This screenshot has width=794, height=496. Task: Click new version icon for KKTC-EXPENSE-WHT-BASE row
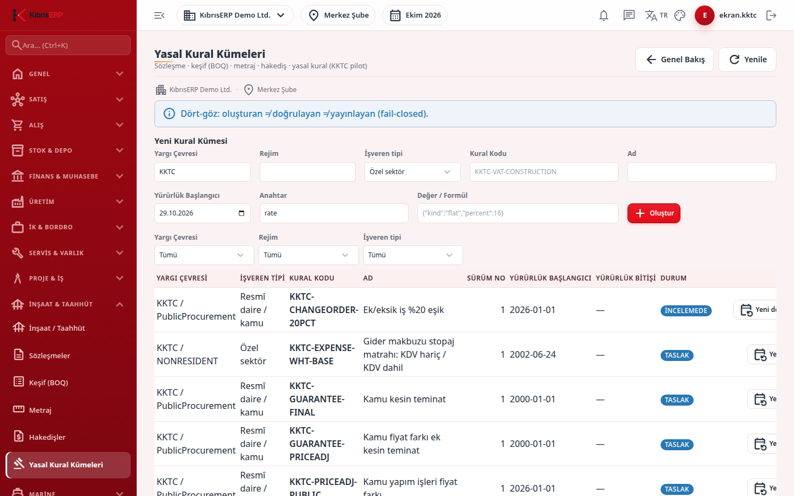pyautogui.click(x=761, y=354)
